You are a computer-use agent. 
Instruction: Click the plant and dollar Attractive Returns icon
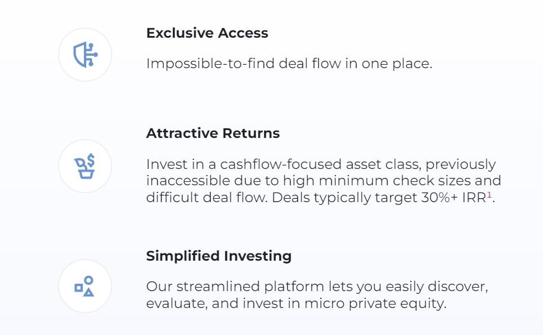point(85,166)
